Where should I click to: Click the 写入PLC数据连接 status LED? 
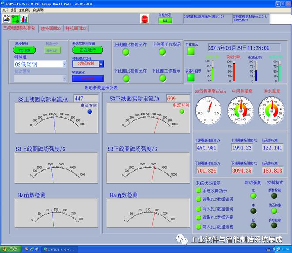pos(198,227)
